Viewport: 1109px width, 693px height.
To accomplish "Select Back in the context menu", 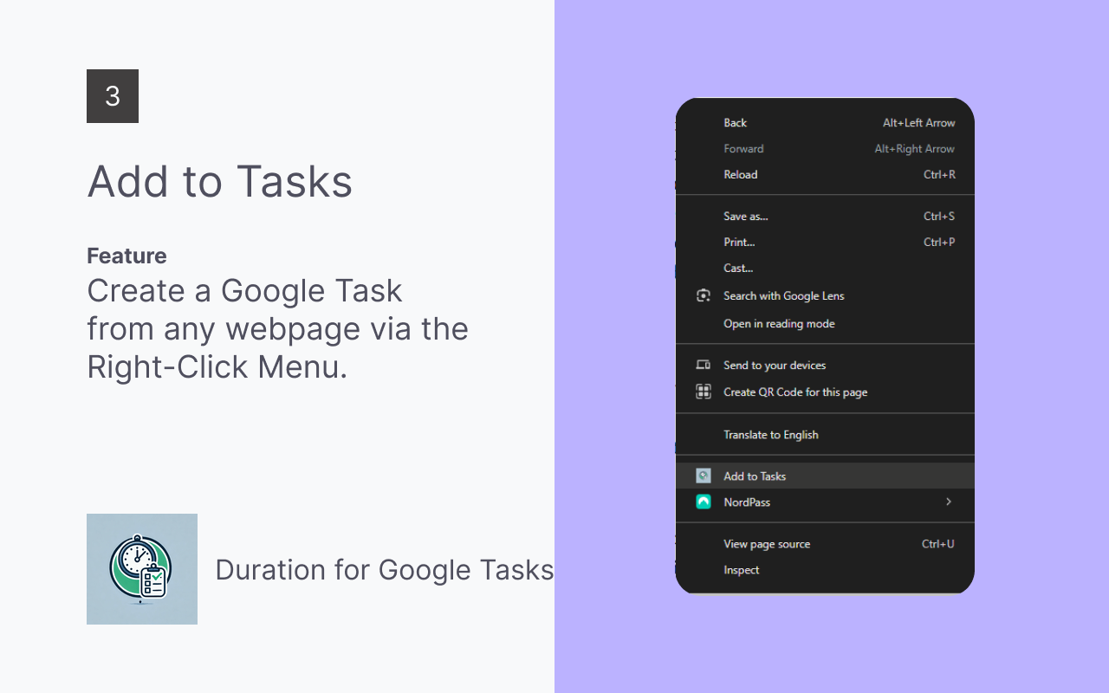I will click(x=825, y=123).
